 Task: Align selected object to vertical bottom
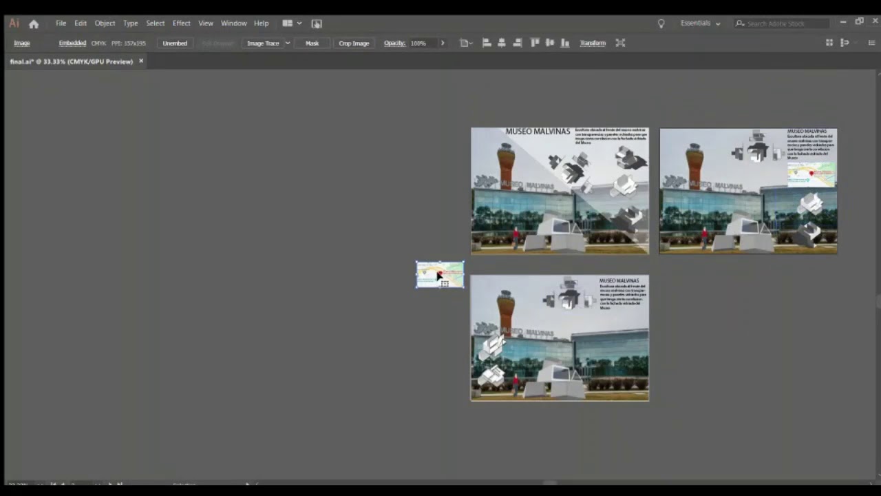click(x=565, y=43)
